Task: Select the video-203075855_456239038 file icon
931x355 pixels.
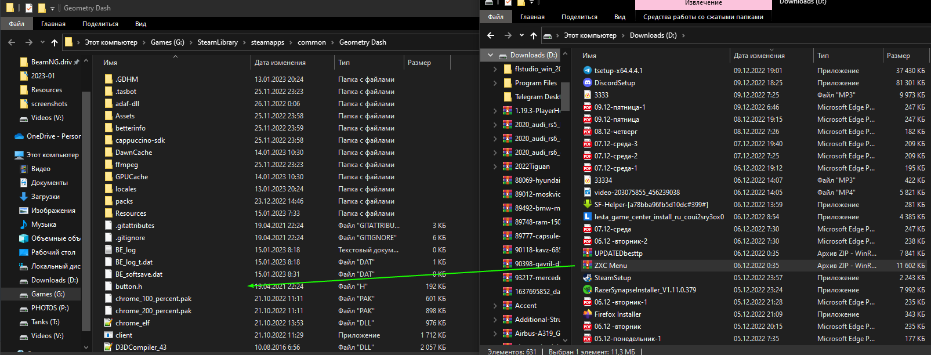Action: pyautogui.click(x=588, y=192)
